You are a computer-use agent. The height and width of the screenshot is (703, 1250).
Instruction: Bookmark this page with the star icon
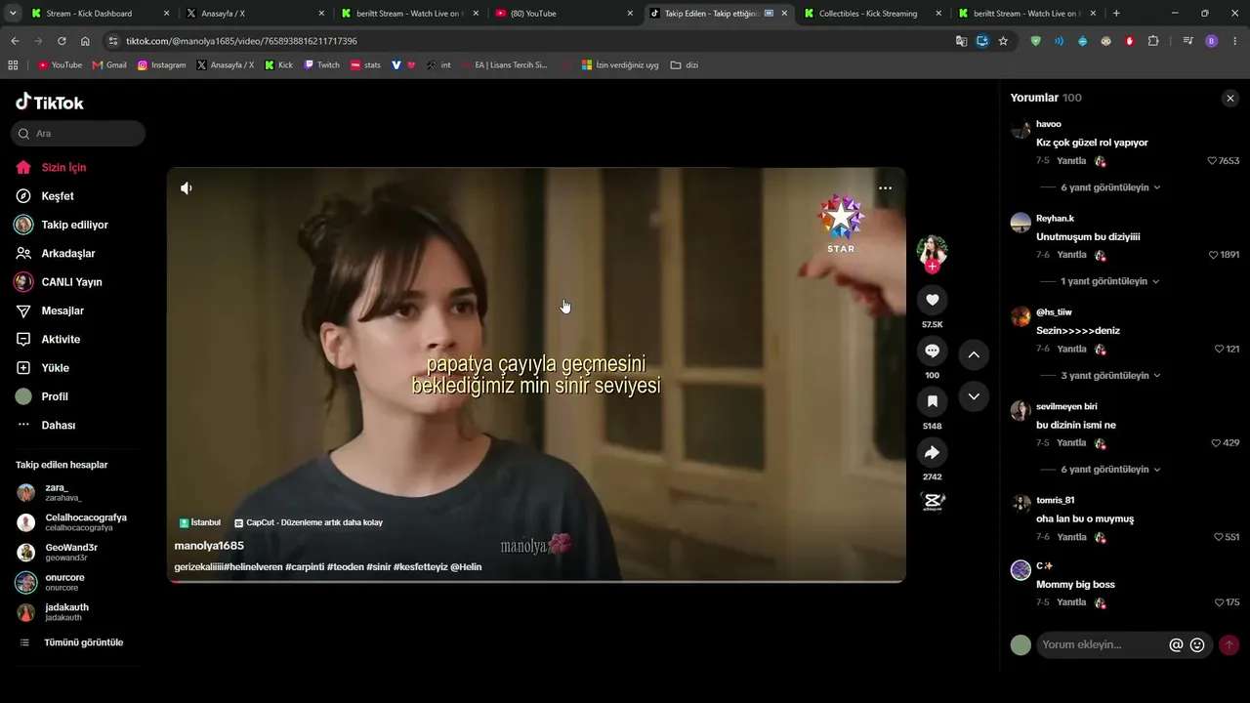[x=1003, y=41]
